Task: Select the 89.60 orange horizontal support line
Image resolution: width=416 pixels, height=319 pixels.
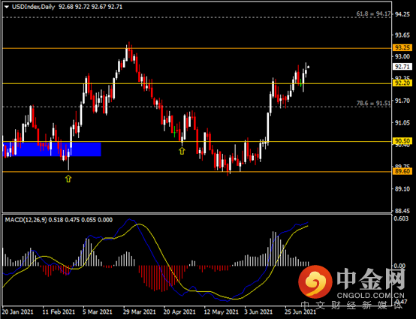Action: click(197, 172)
